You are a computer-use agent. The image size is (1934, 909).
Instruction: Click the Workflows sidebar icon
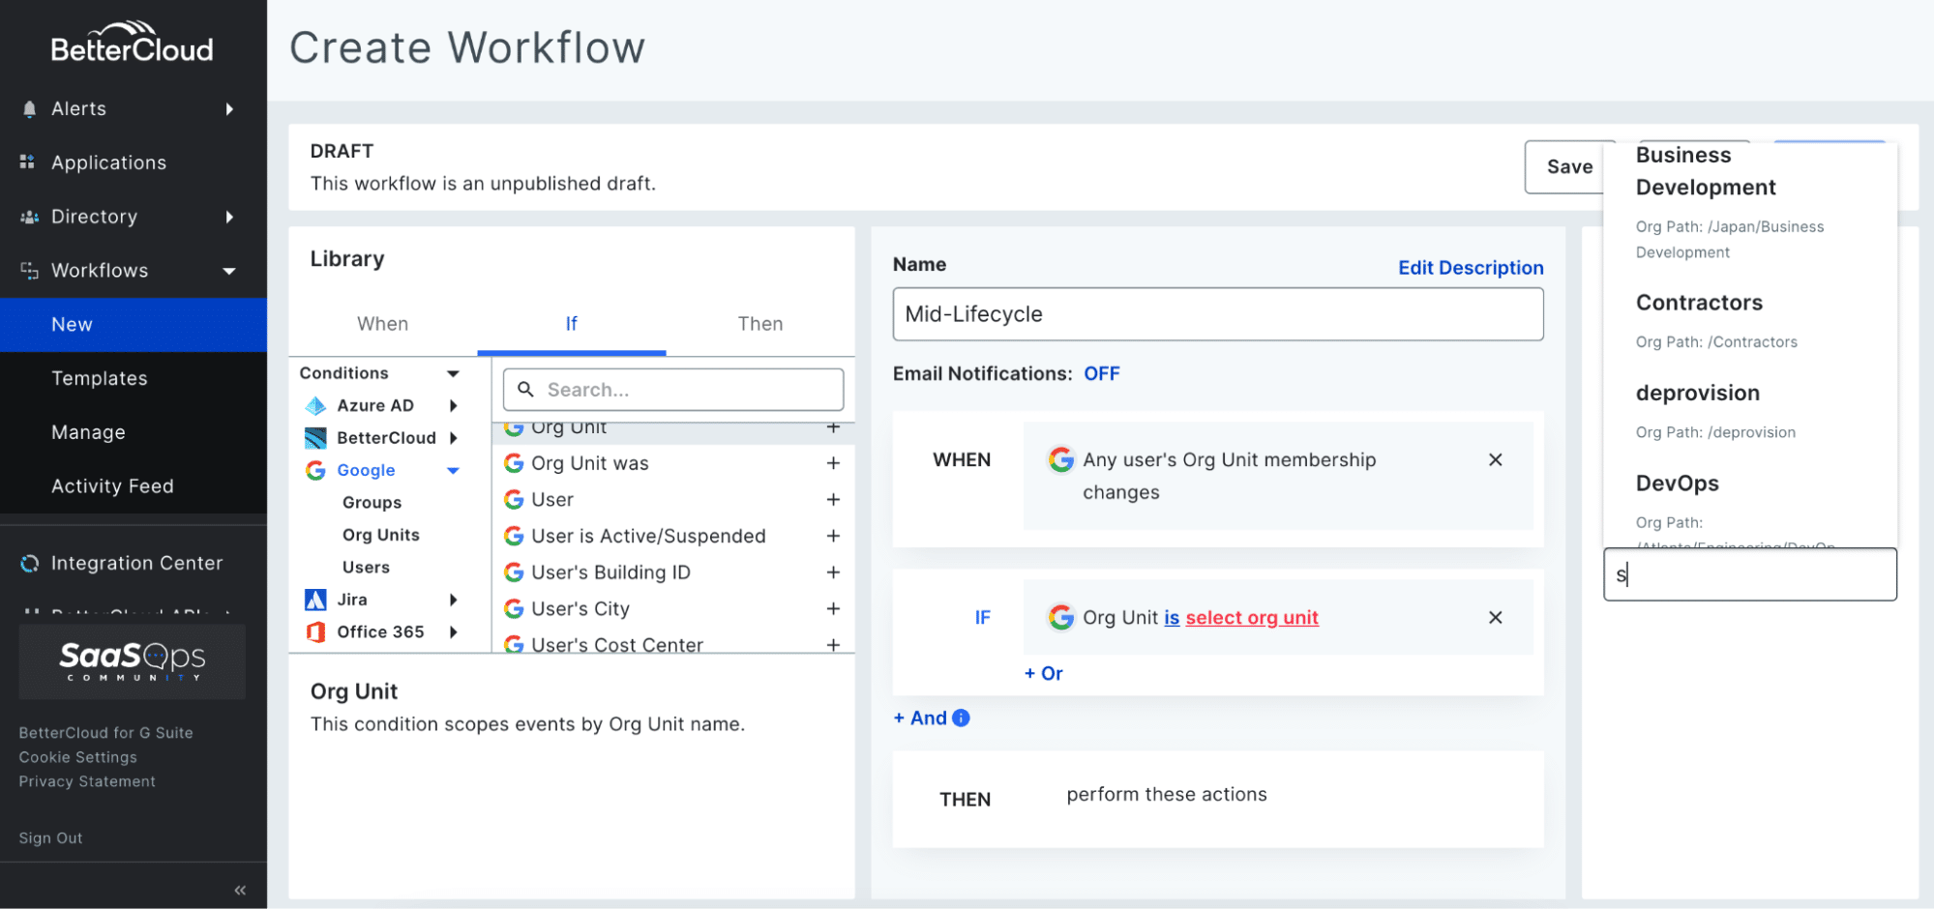click(29, 271)
